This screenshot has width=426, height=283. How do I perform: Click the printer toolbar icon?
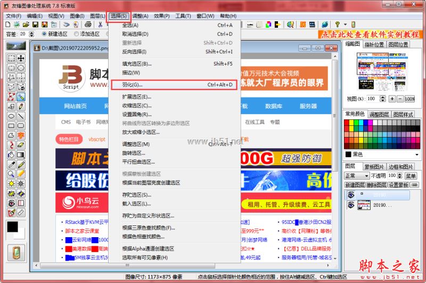88,25
